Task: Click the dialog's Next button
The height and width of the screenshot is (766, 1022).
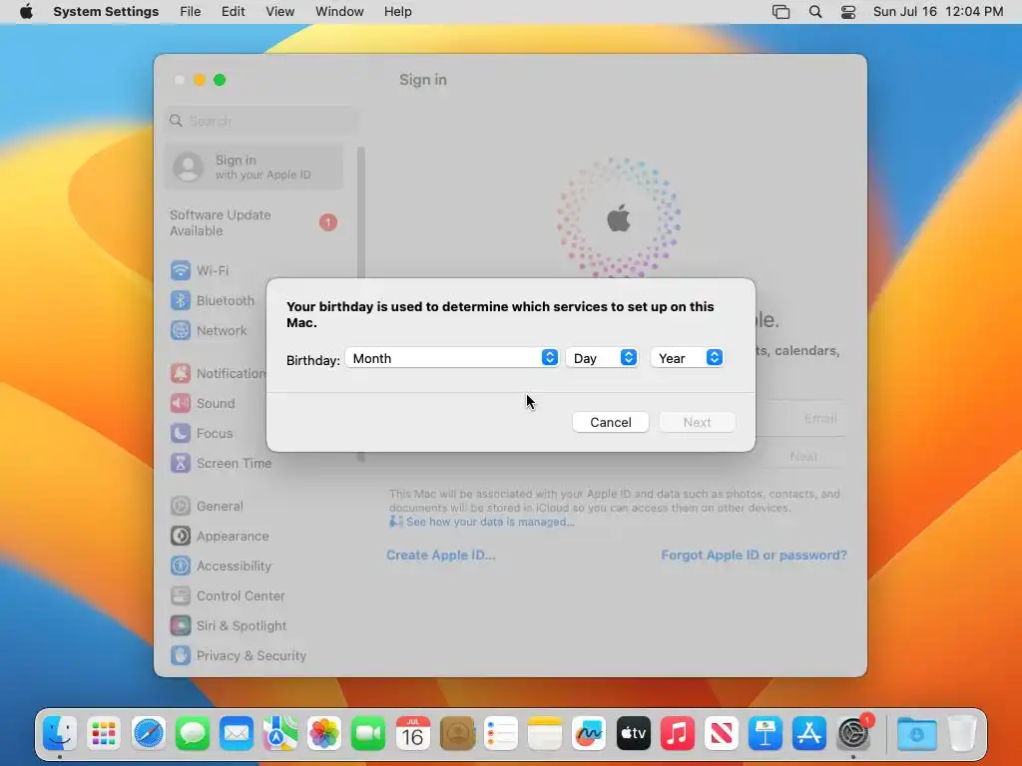Action: coord(697,422)
